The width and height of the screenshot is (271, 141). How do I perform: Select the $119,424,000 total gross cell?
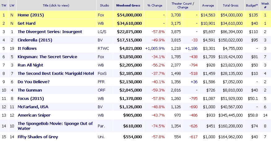(230, 57)
